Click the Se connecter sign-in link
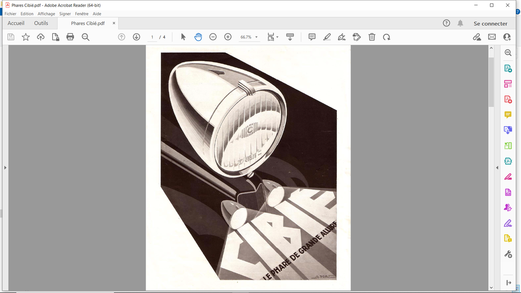Screen dimensions: 521x293 (490, 24)
